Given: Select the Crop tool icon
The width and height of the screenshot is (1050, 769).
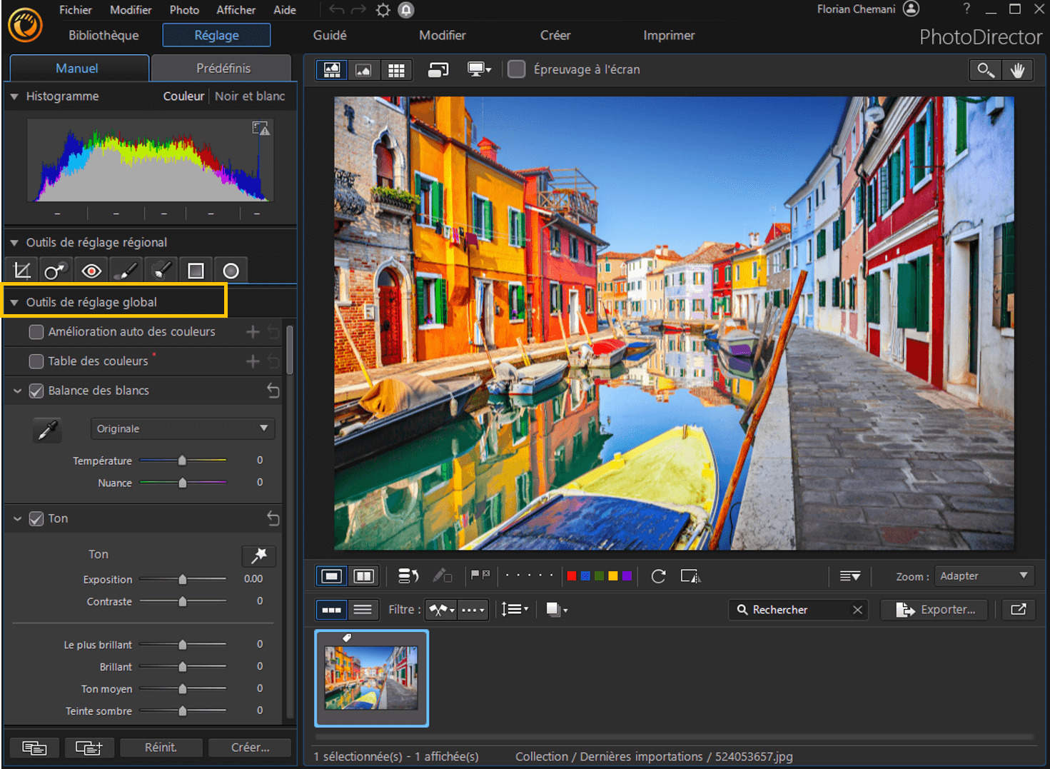Looking at the screenshot, I should (21, 270).
